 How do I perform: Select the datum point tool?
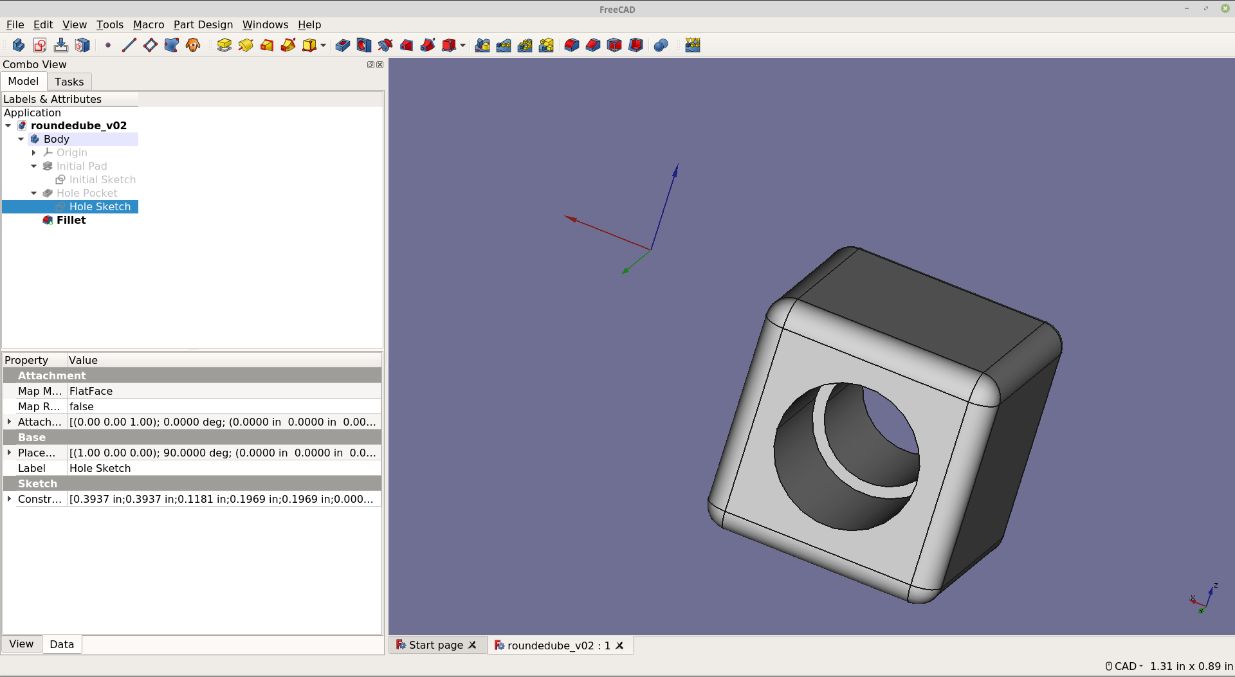108,45
